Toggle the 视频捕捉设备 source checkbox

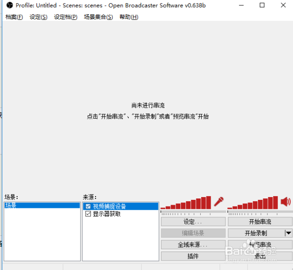pos(88,206)
